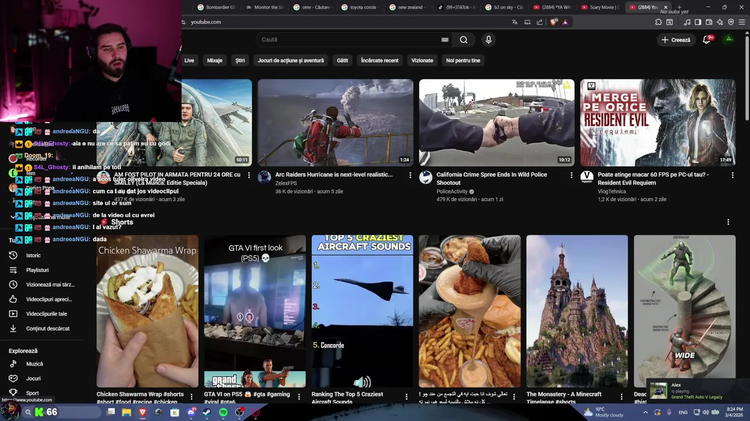Click the YouTube search magnifier button
This screenshot has width=750, height=421.
463,40
